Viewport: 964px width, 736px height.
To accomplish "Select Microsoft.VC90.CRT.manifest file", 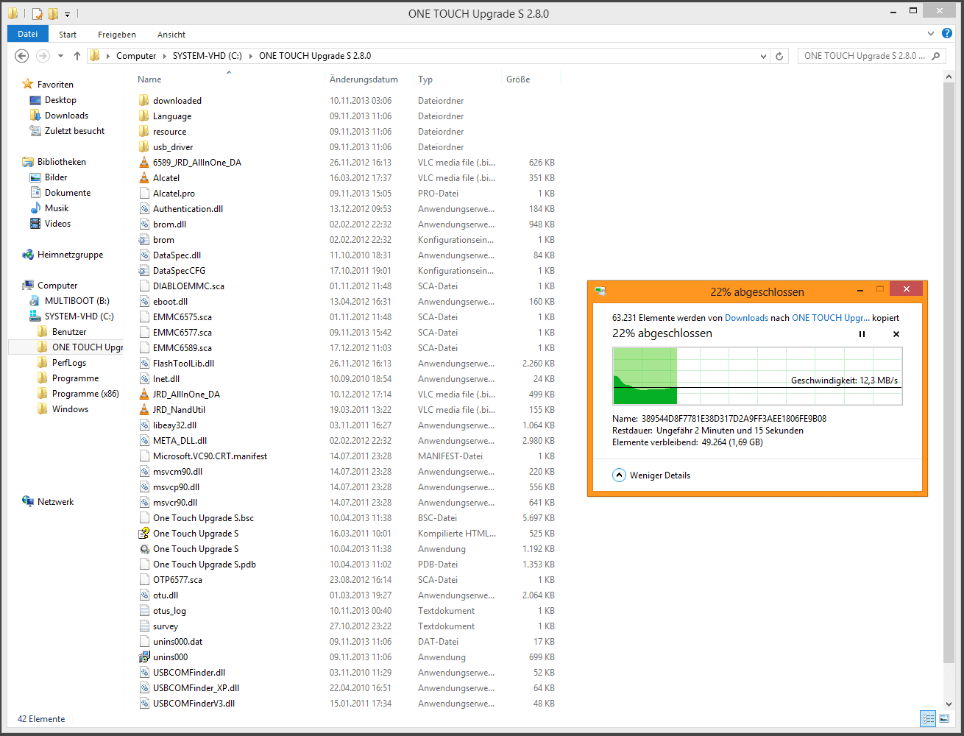I will (x=210, y=456).
